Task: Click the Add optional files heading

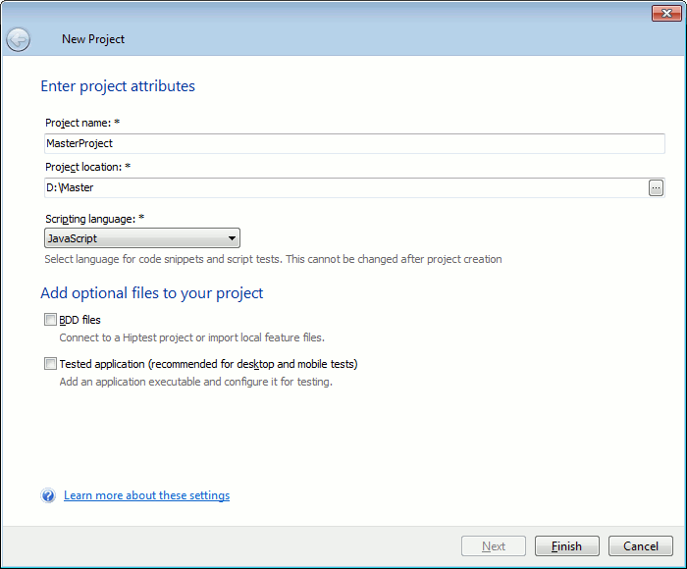Action: click(x=151, y=293)
